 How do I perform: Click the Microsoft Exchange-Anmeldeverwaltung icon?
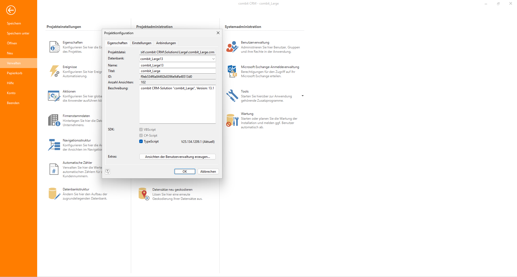coord(232,71)
